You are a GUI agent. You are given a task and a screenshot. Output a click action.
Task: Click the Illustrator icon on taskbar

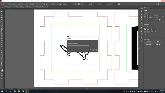point(27,91)
